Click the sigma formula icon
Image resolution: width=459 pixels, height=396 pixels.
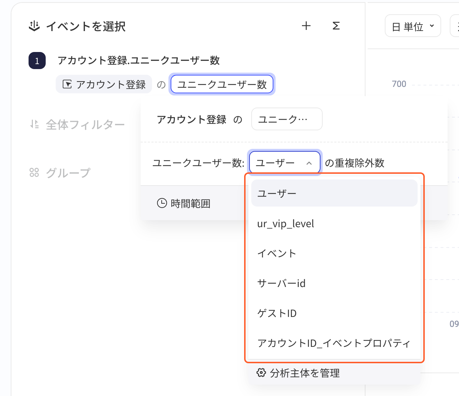336,26
